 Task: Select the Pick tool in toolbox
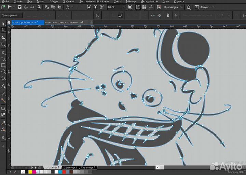click(x=3, y=23)
